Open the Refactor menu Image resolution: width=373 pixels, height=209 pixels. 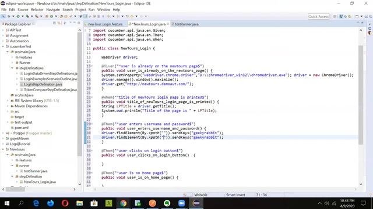pyautogui.click(x=37, y=10)
